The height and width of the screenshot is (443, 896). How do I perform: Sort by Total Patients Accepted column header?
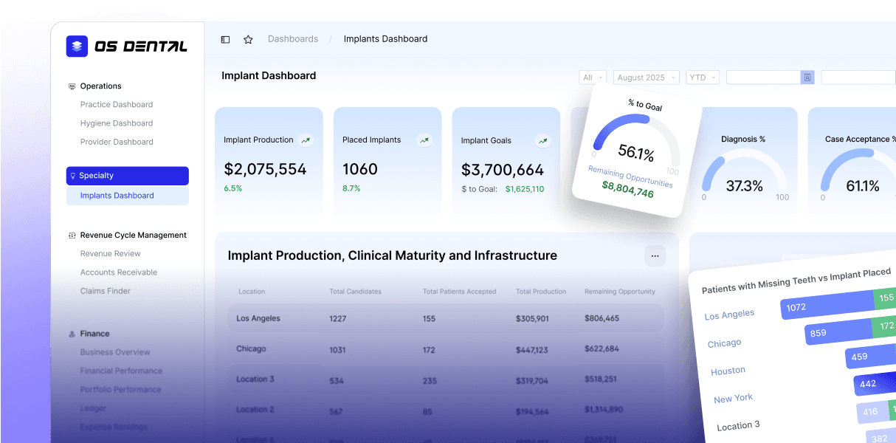point(459,292)
